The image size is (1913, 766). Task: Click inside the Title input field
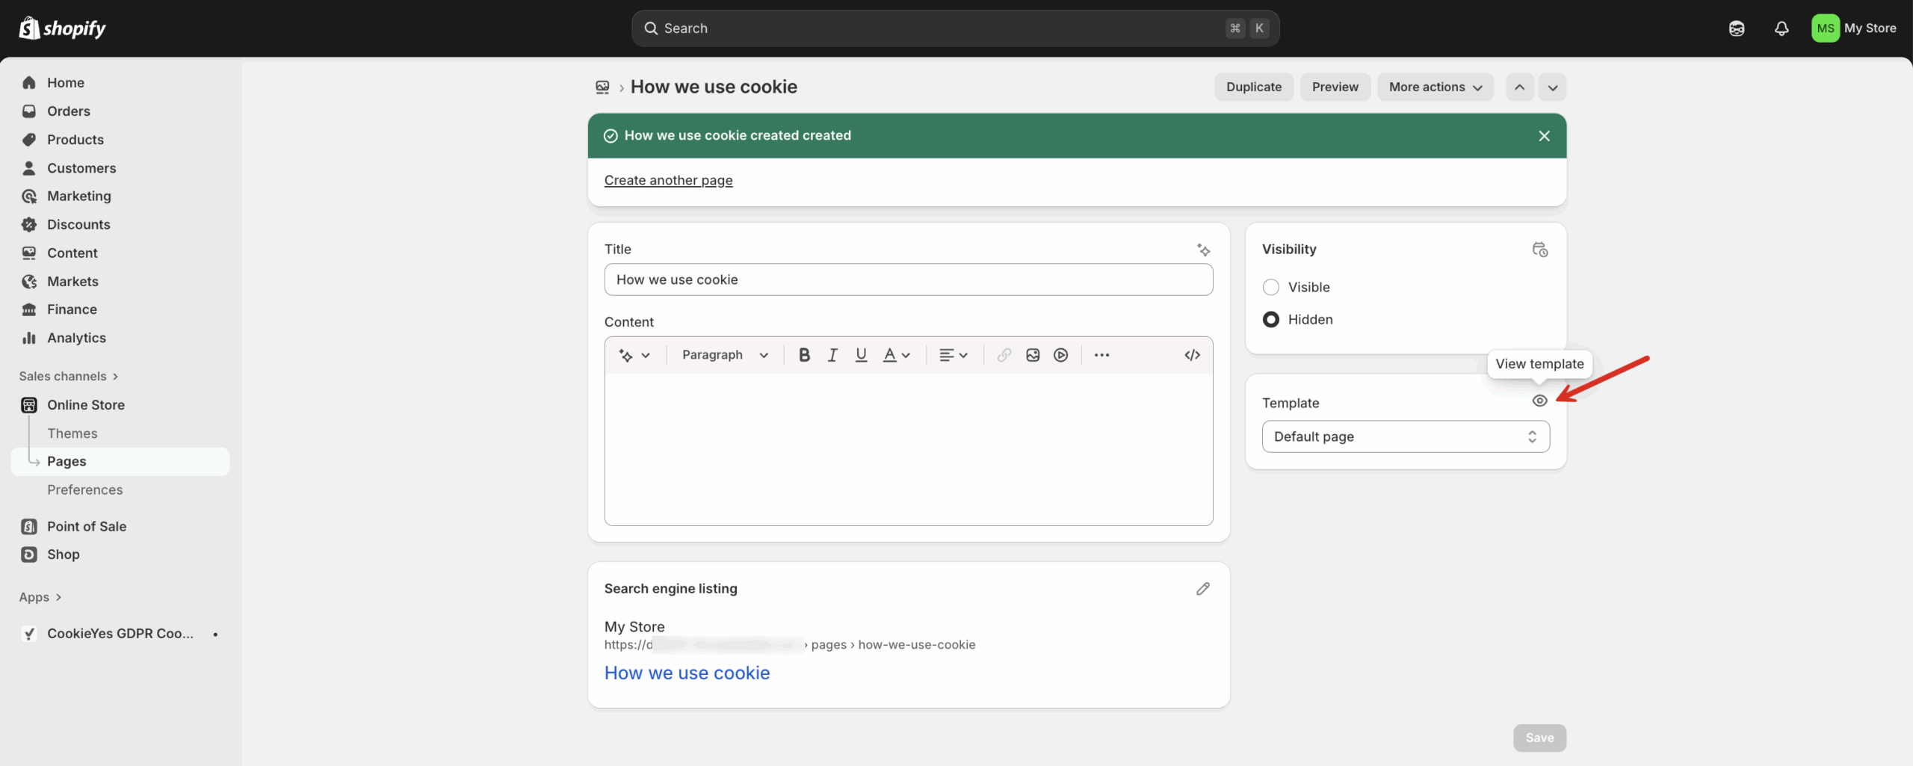pyautogui.click(x=908, y=279)
